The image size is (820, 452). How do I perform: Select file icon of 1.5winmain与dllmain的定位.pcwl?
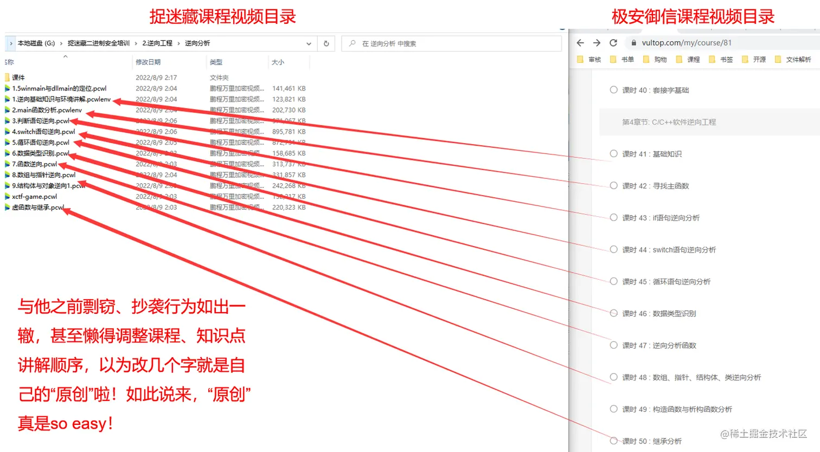tap(8, 88)
